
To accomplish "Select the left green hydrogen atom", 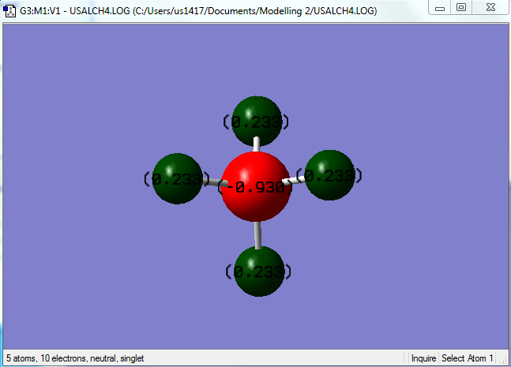I will [178, 178].
